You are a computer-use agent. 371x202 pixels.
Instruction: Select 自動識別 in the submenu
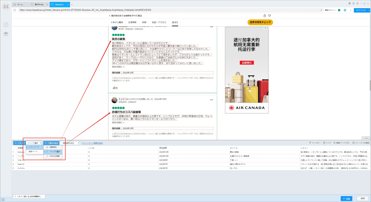tap(53, 147)
